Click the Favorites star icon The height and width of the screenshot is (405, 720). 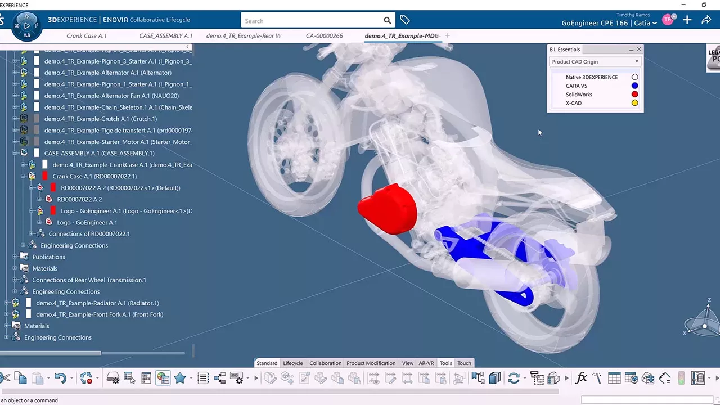coord(180,379)
